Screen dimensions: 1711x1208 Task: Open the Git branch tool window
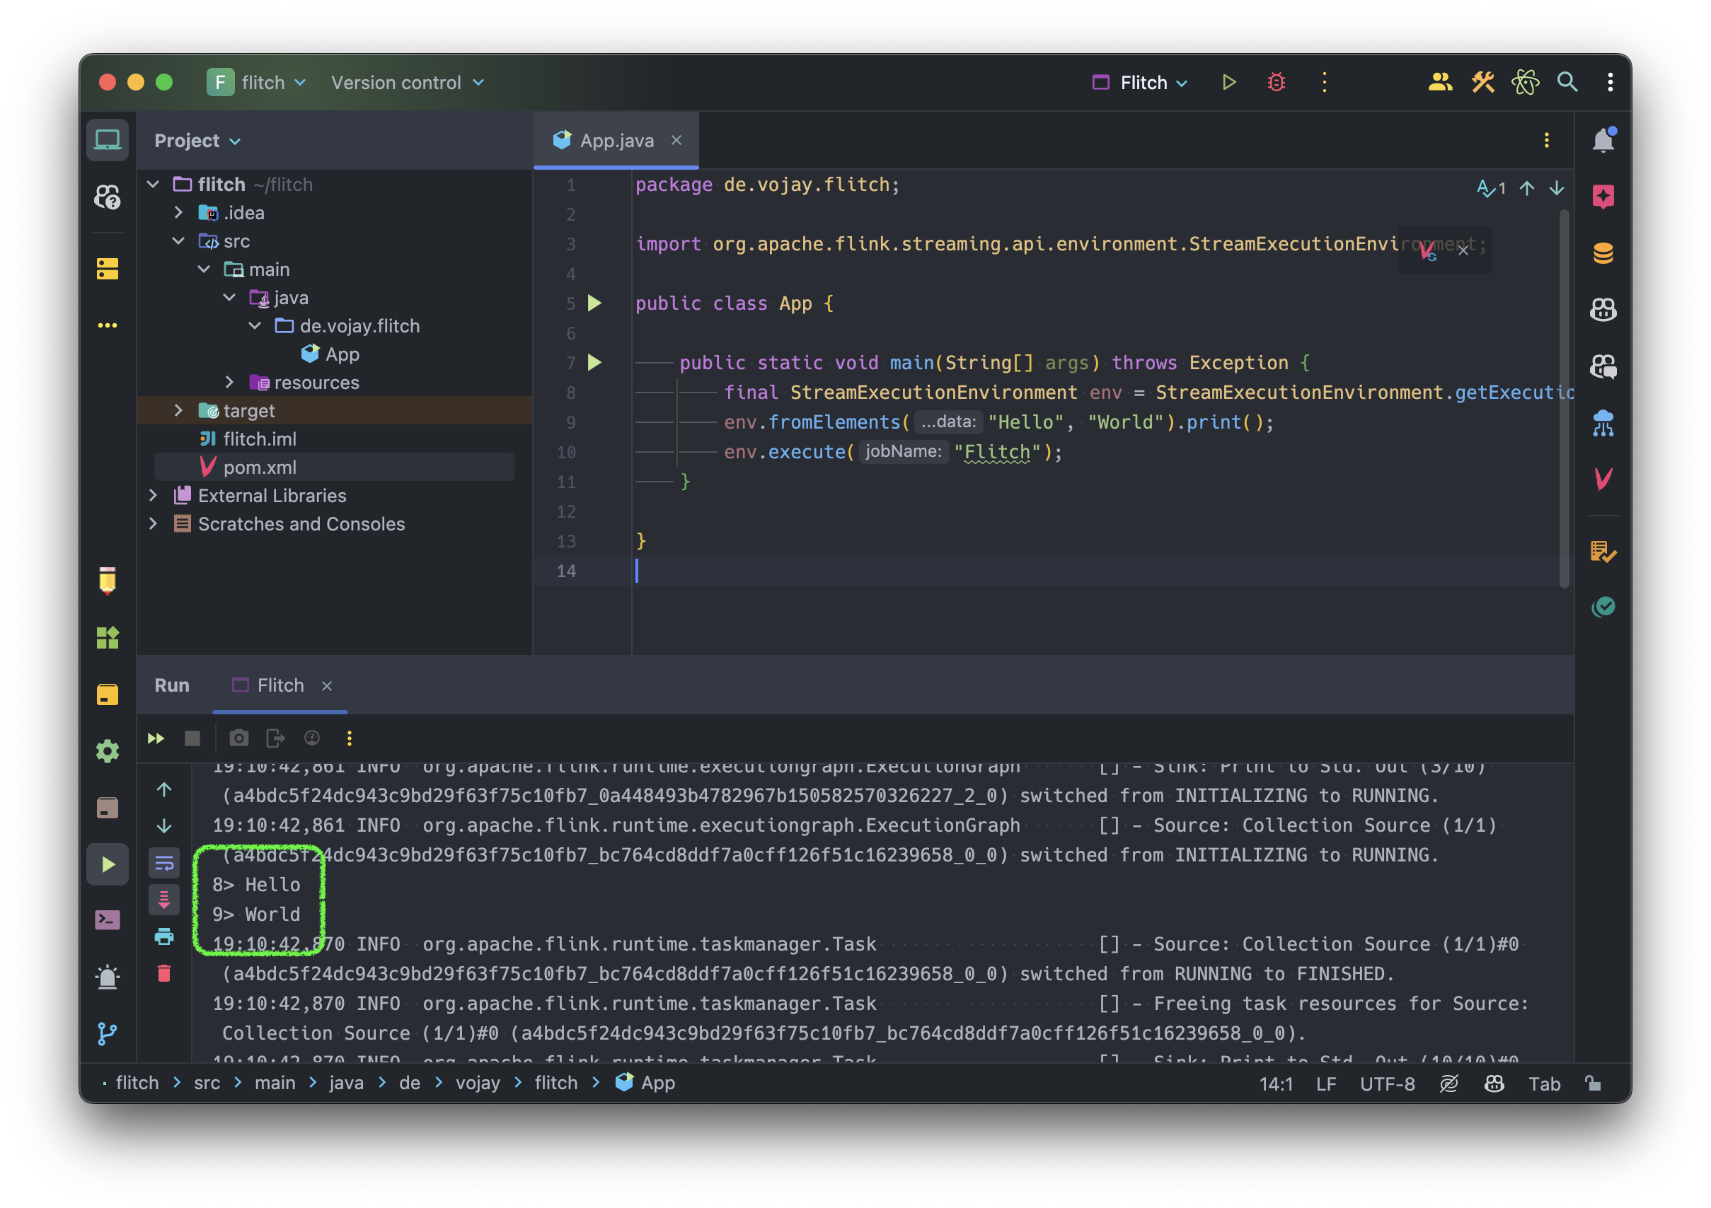tap(108, 1033)
